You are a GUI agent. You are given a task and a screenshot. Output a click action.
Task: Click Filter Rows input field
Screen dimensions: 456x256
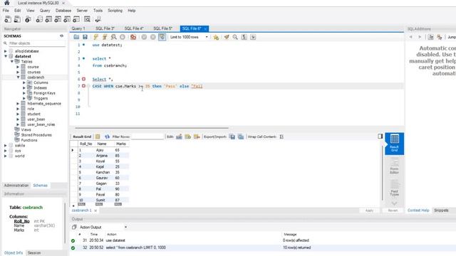pyautogui.click(x=147, y=137)
